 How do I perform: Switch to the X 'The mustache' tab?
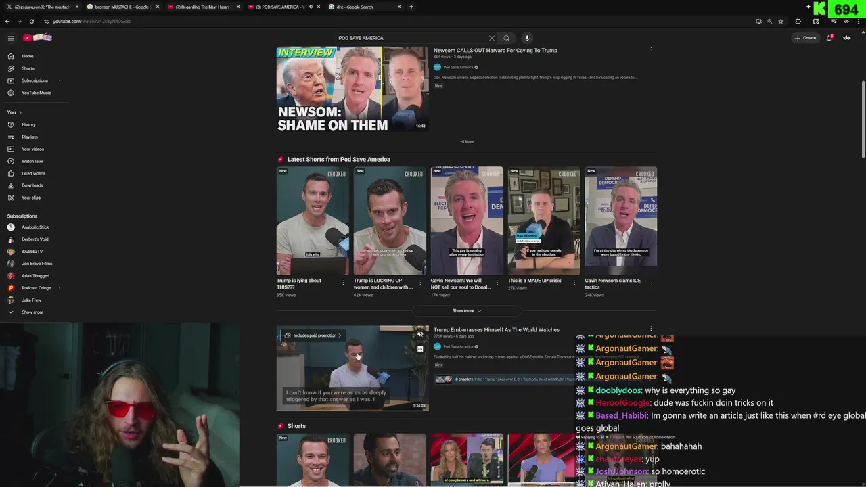(42, 7)
